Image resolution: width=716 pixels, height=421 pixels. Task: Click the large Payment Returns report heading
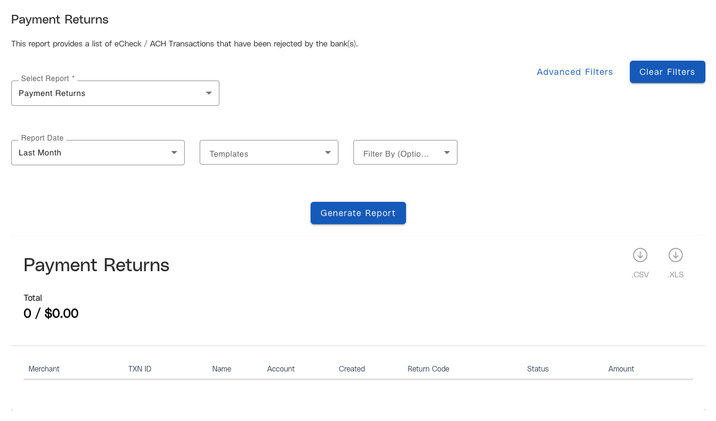(x=97, y=265)
